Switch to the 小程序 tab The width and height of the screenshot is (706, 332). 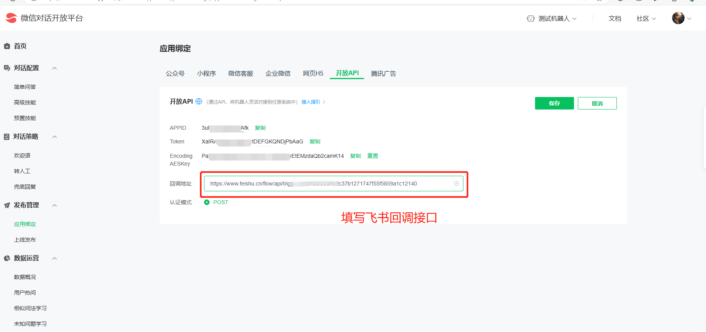(x=206, y=73)
